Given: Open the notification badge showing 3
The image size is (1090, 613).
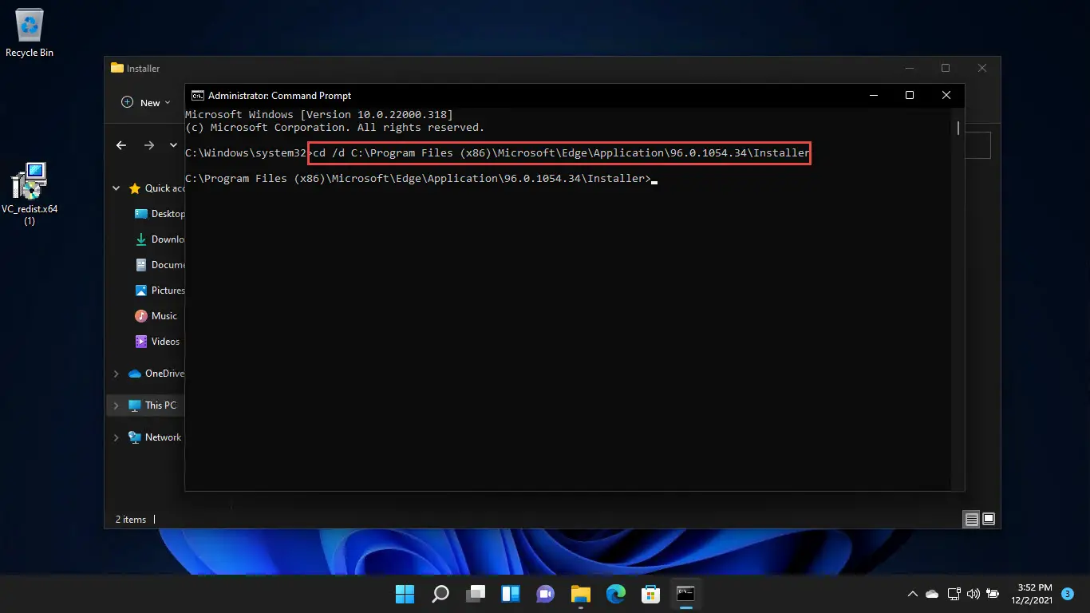Looking at the screenshot, I should pos(1068,595).
